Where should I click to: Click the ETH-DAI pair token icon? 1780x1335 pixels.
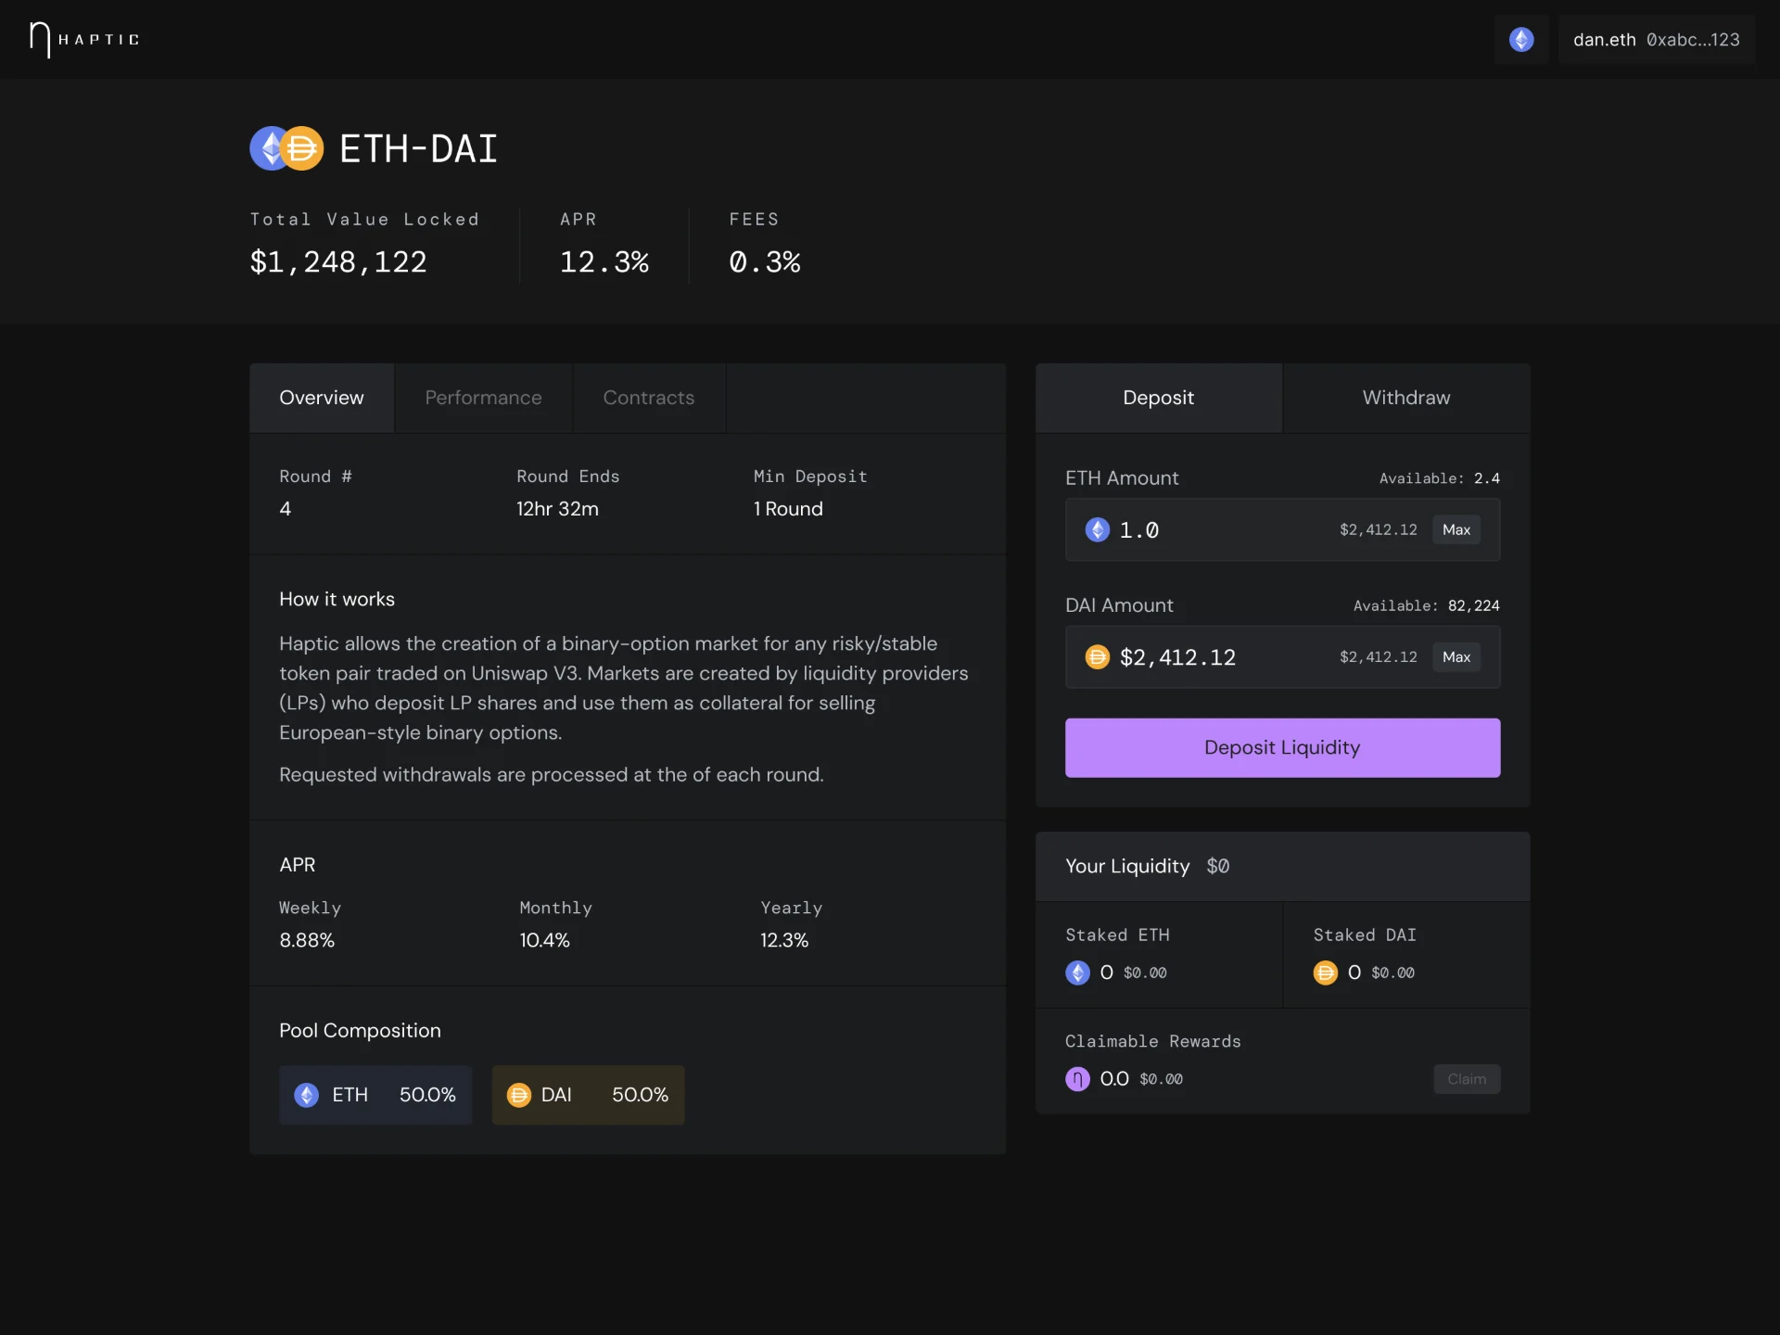click(286, 148)
